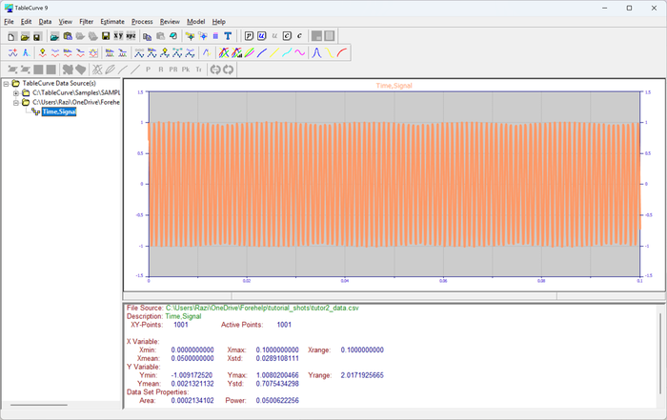
Task: Open the File menu
Action: coord(9,22)
